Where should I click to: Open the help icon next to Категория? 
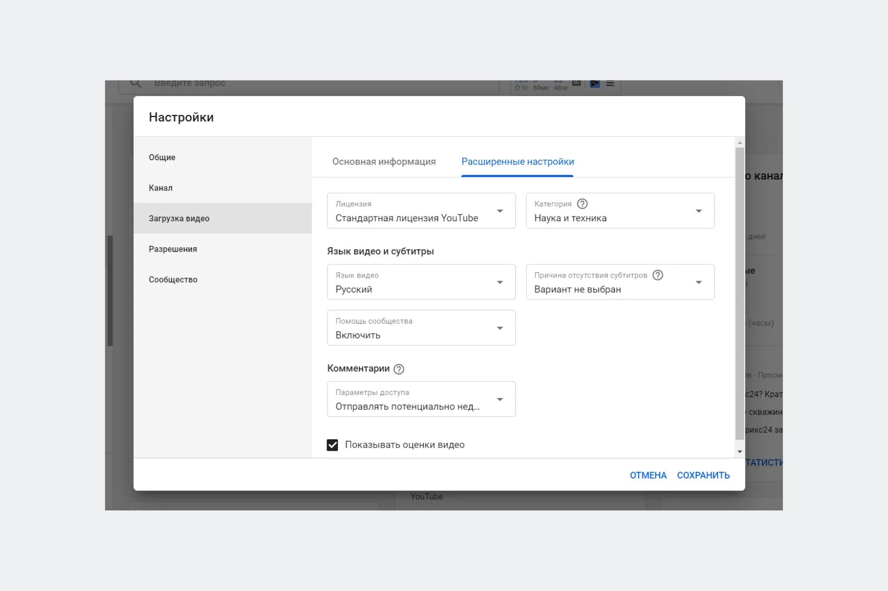[582, 204]
